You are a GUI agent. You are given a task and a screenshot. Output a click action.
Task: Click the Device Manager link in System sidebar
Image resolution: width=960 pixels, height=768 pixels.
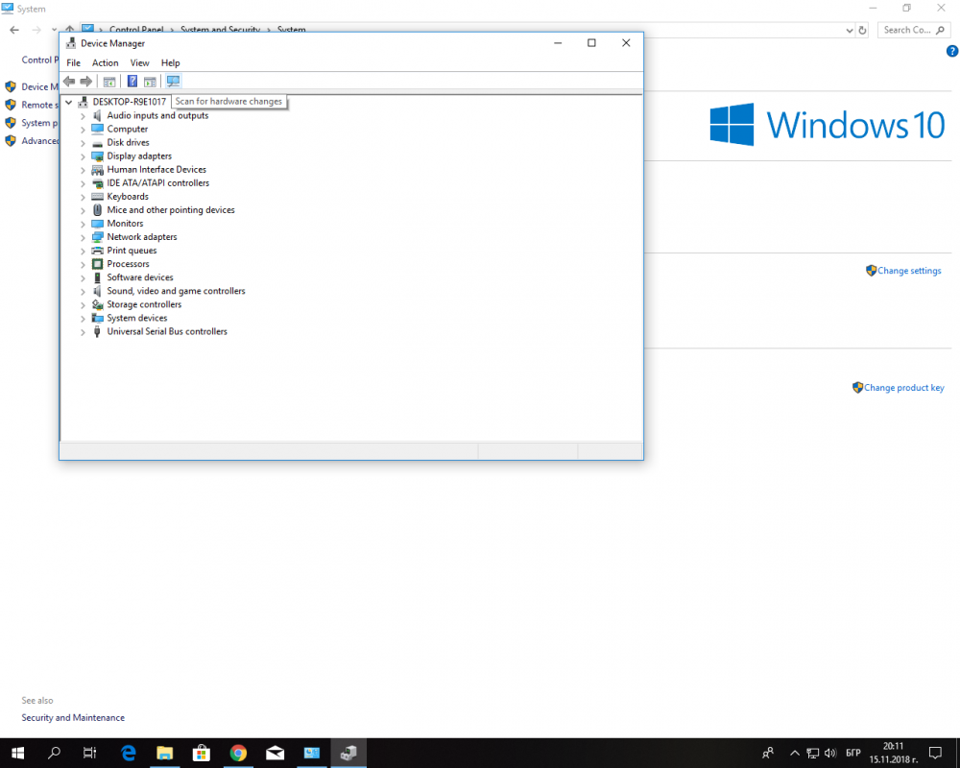point(39,87)
